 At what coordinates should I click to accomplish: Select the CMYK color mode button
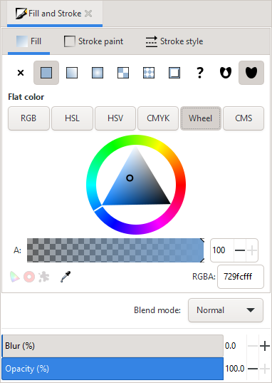click(158, 118)
